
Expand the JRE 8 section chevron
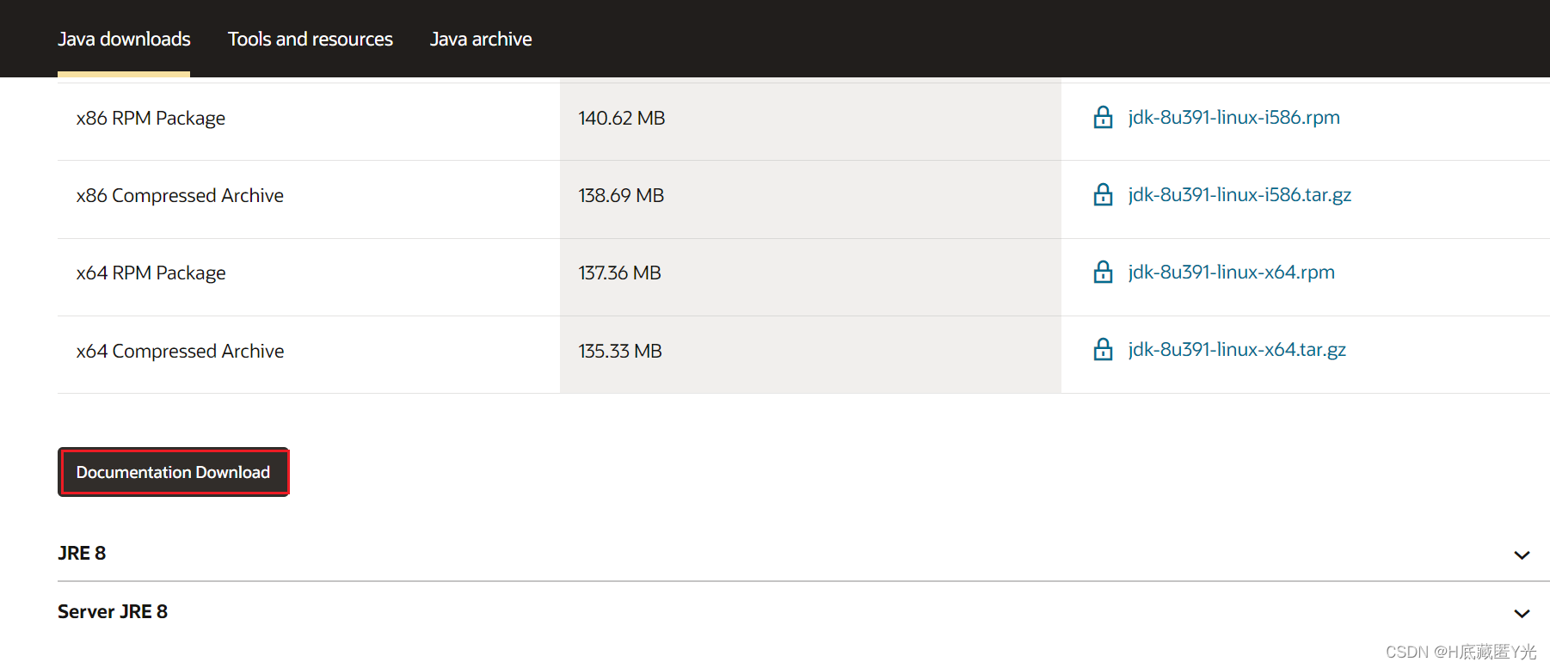(x=1522, y=555)
